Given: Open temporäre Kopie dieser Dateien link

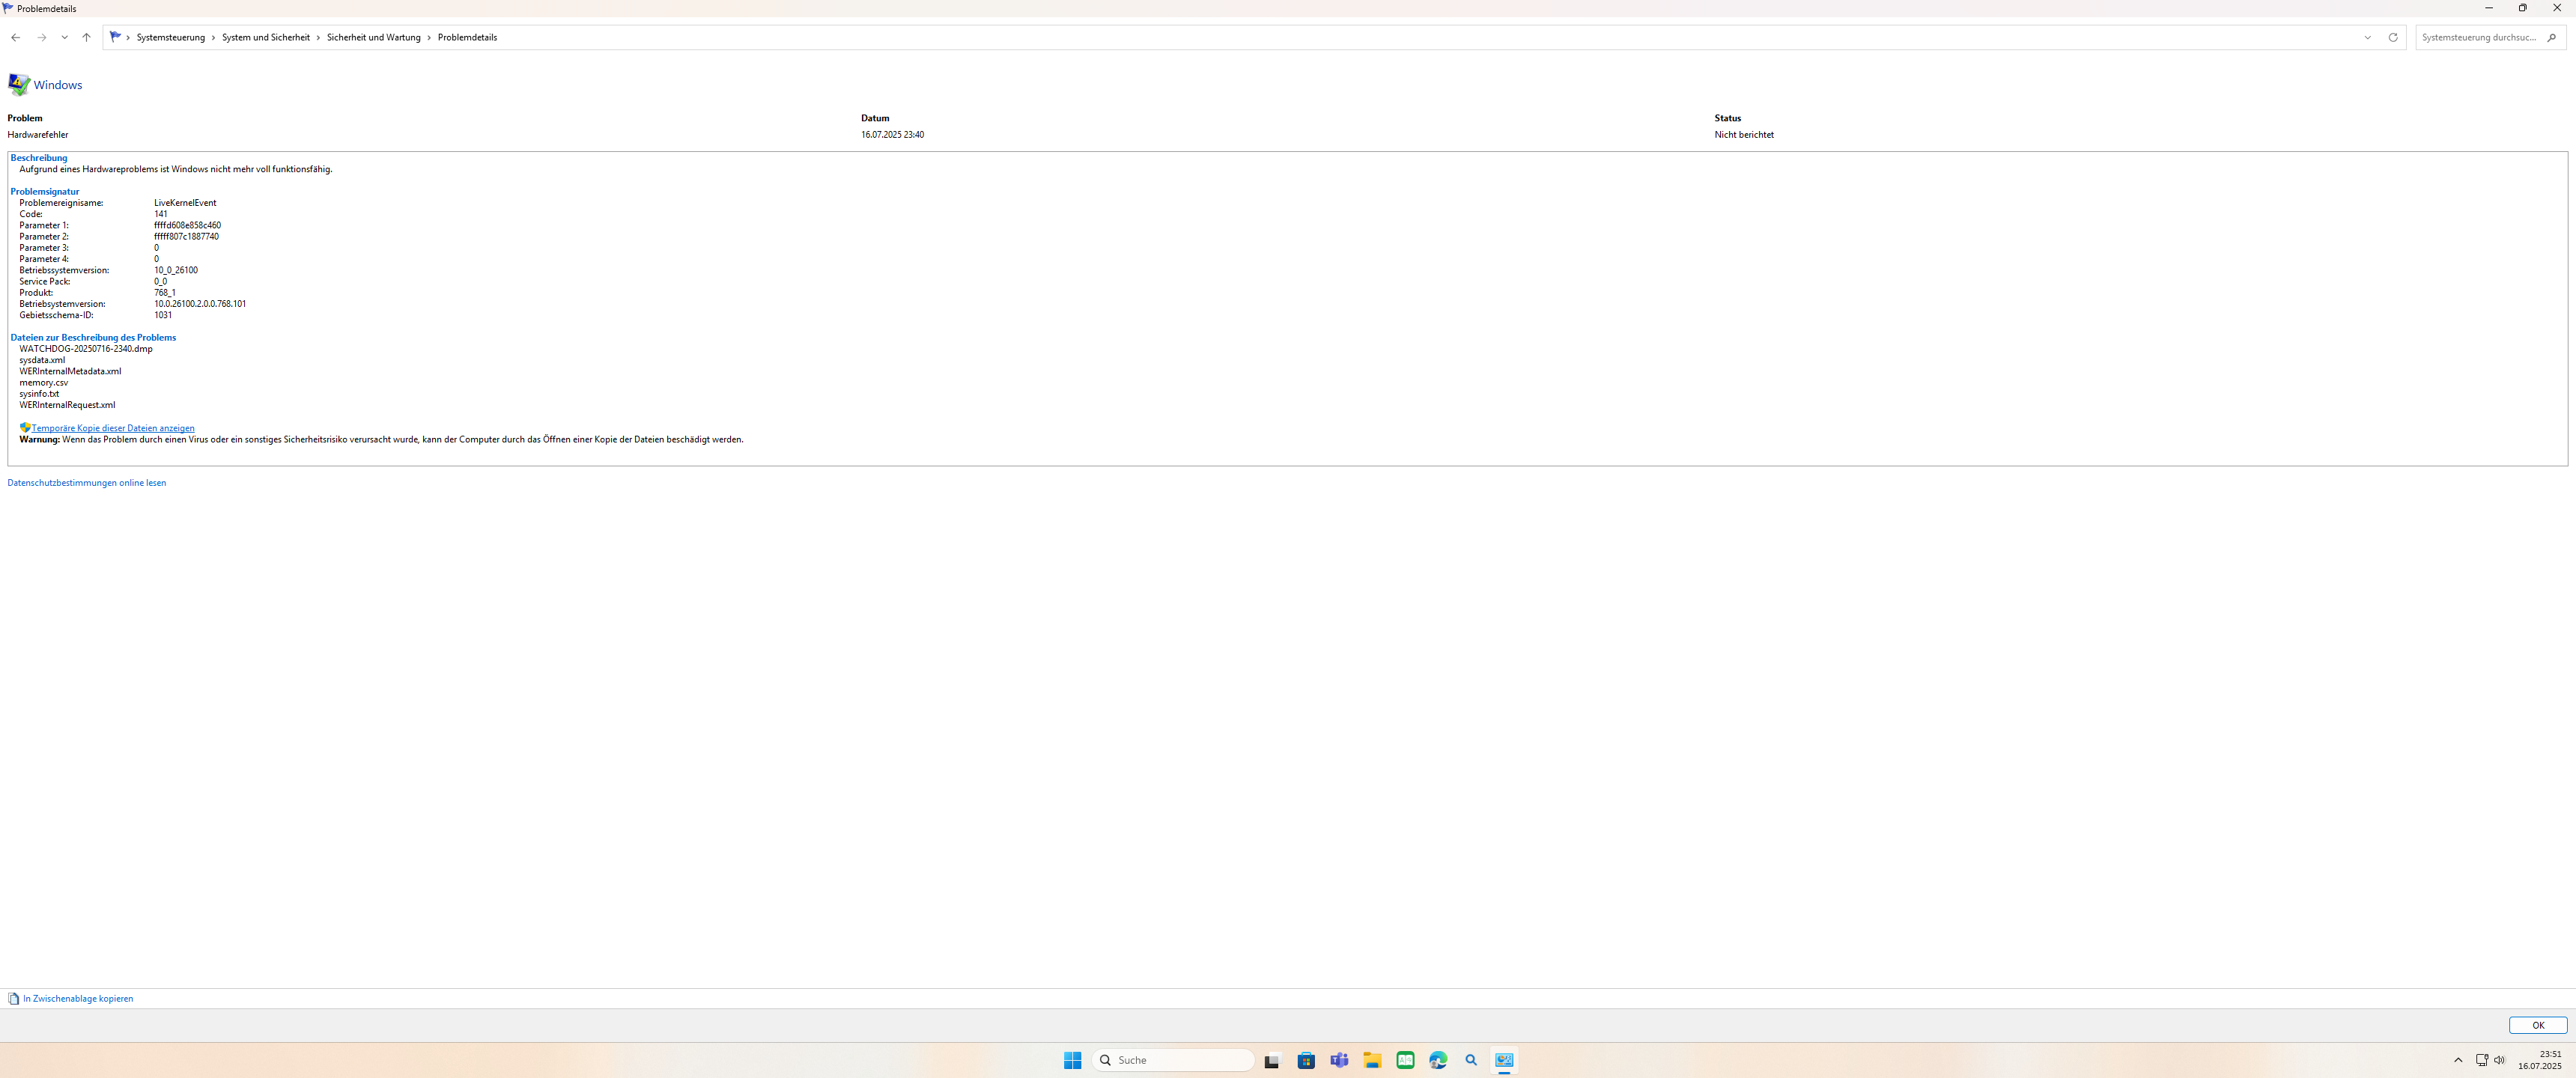Looking at the screenshot, I should (x=113, y=428).
